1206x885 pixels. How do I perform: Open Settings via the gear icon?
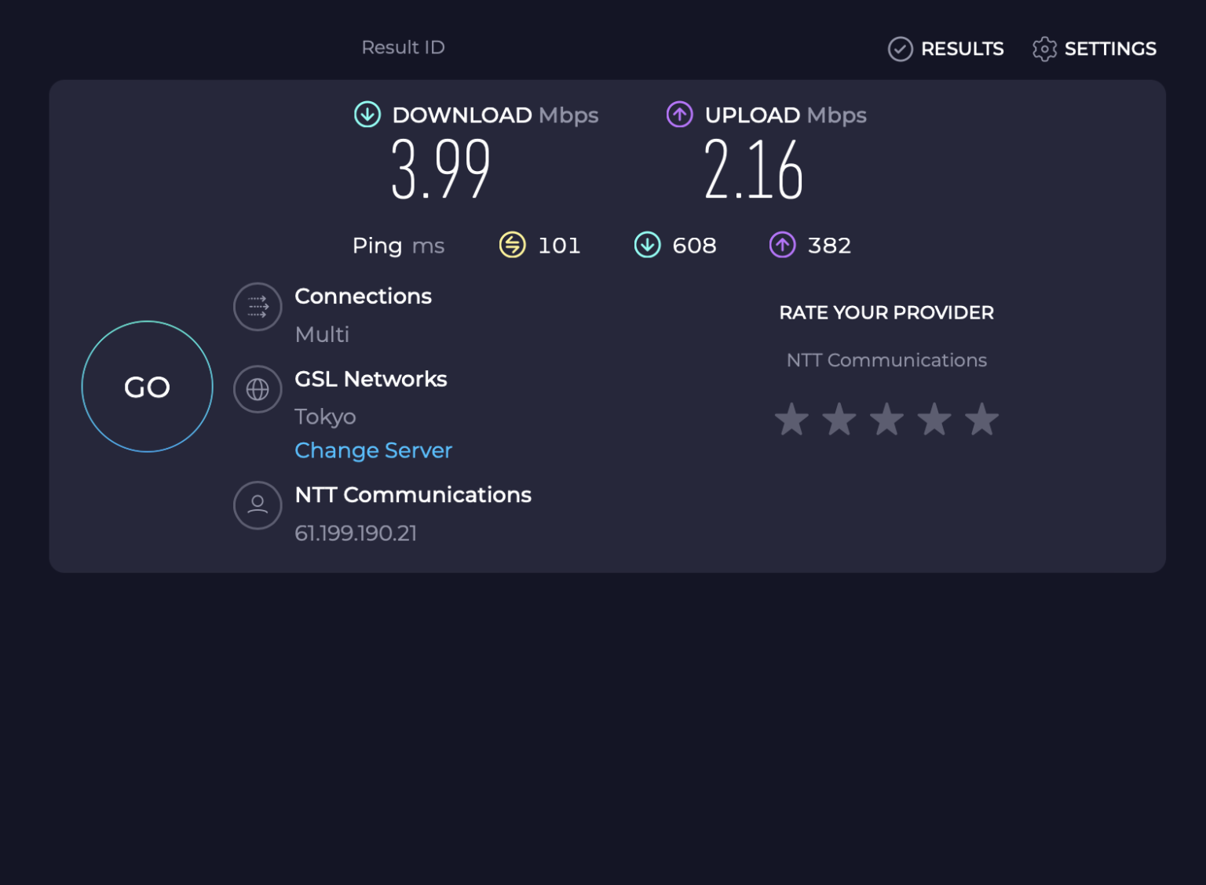click(1044, 49)
